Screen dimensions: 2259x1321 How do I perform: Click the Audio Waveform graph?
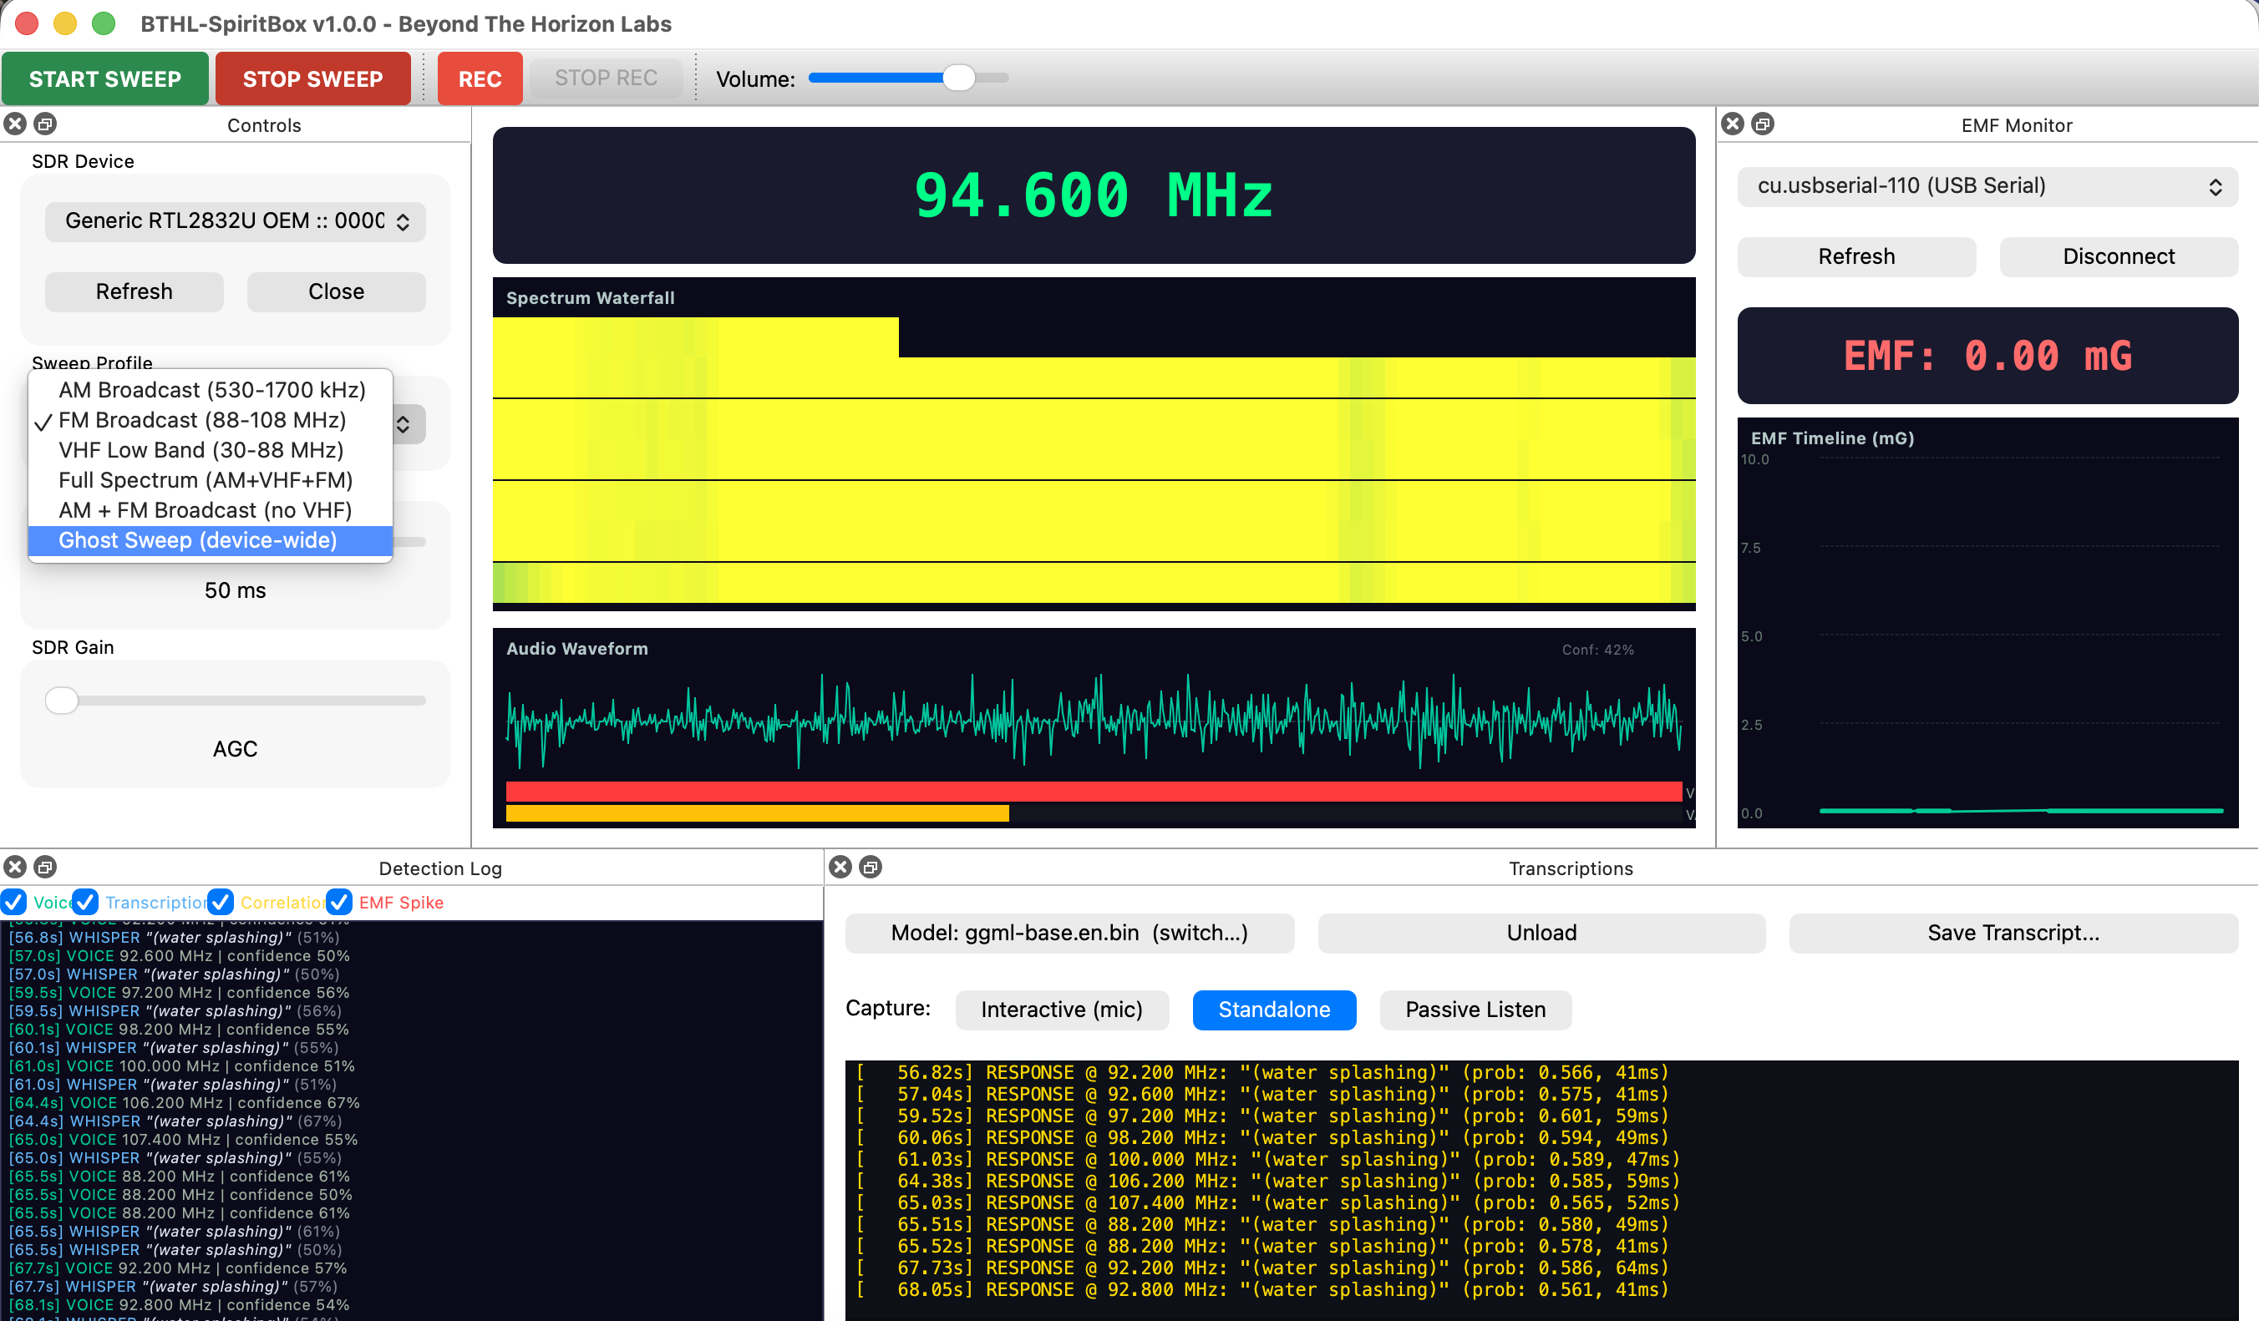[x=1094, y=727]
